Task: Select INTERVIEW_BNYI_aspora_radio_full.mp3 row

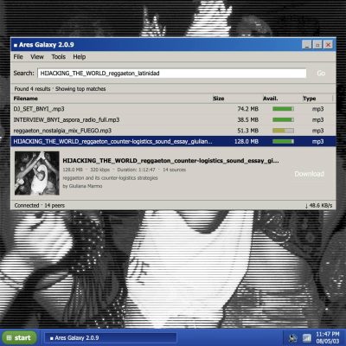Action: tap(173, 120)
